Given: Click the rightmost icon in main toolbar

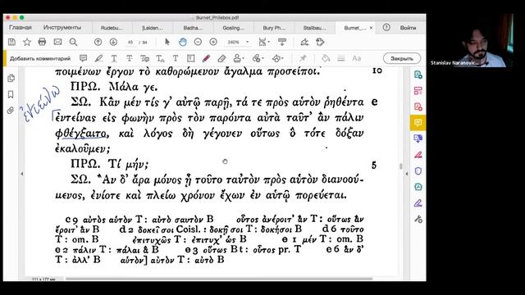Looking at the screenshot, I should pyautogui.click(x=320, y=42).
